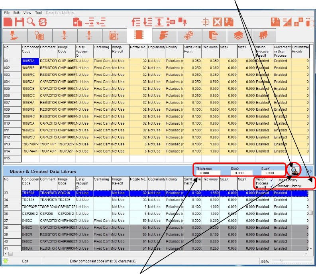
Task: Open the stacked layers icon tab
Action: [x=238, y=36]
